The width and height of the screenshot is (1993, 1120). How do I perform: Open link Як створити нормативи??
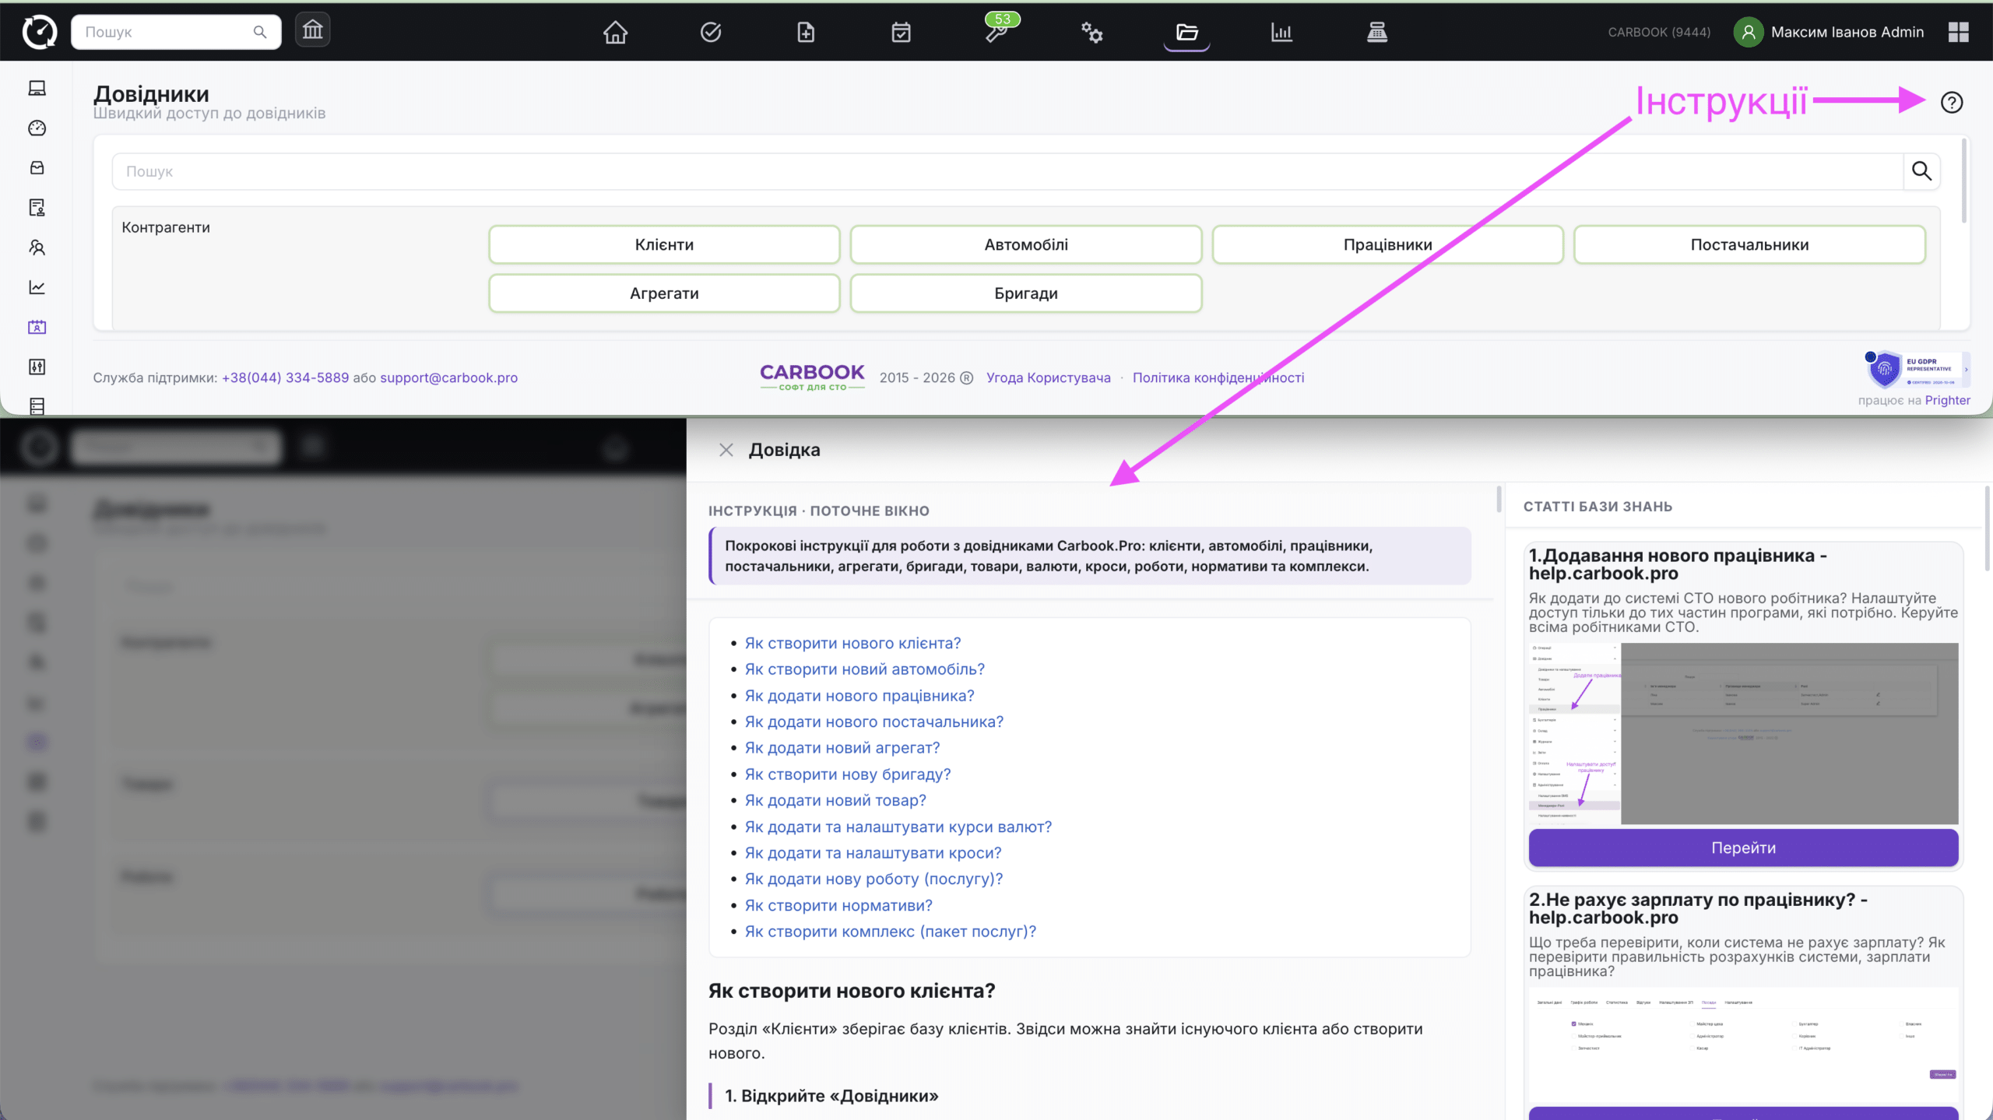click(x=838, y=905)
